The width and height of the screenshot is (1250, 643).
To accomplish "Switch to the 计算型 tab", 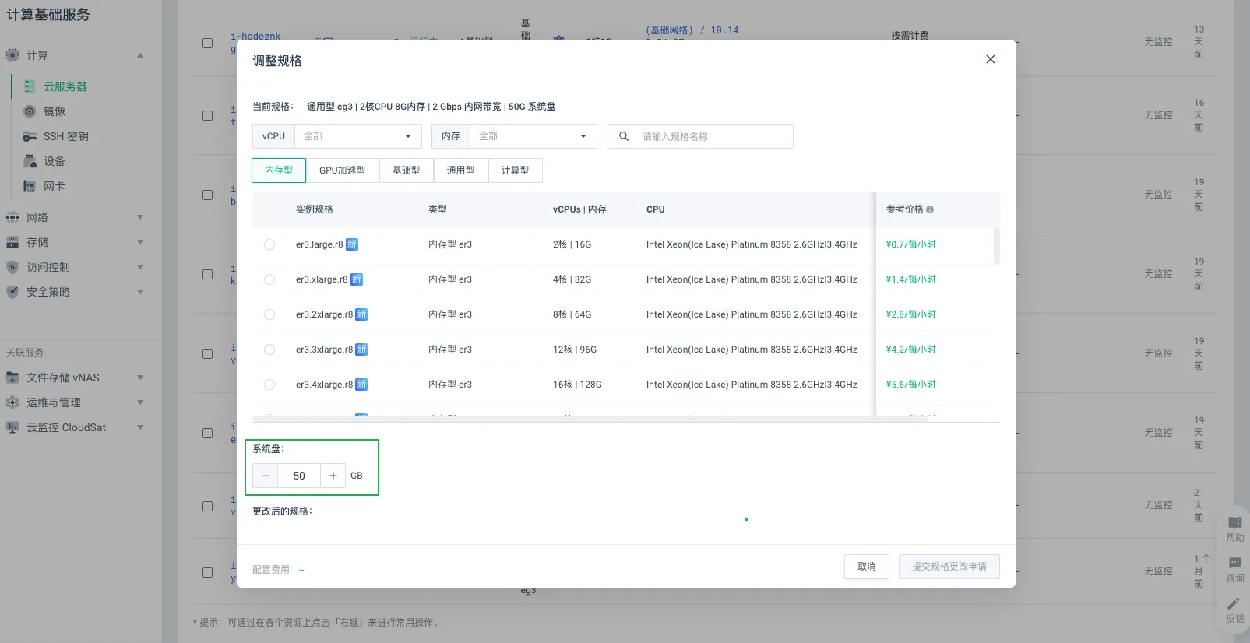I will [x=516, y=170].
